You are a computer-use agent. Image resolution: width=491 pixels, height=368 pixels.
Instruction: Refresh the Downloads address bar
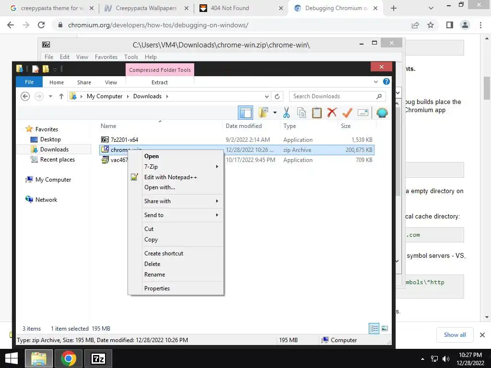pos(277,96)
